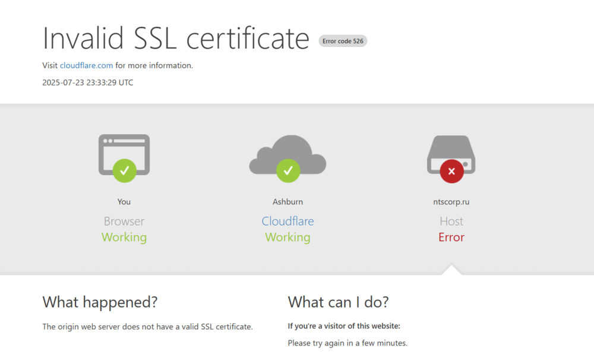Click the What can I do? heading
This screenshot has width=594, height=358.
[338, 302]
